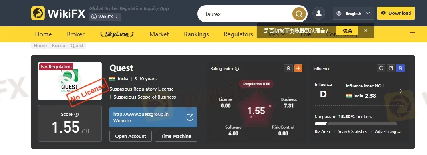Click the Taurex search field

point(245,14)
